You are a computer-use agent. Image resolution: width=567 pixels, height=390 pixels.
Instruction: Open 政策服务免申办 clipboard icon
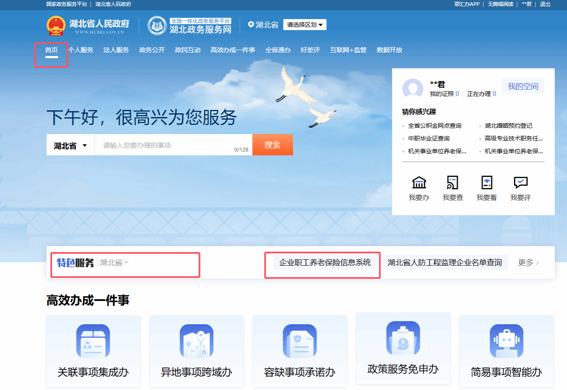point(403,338)
